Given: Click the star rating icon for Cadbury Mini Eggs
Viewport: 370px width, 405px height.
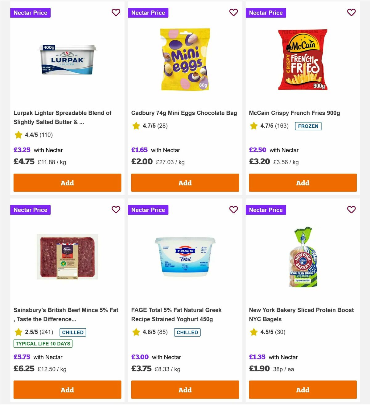Looking at the screenshot, I should [x=136, y=126].
